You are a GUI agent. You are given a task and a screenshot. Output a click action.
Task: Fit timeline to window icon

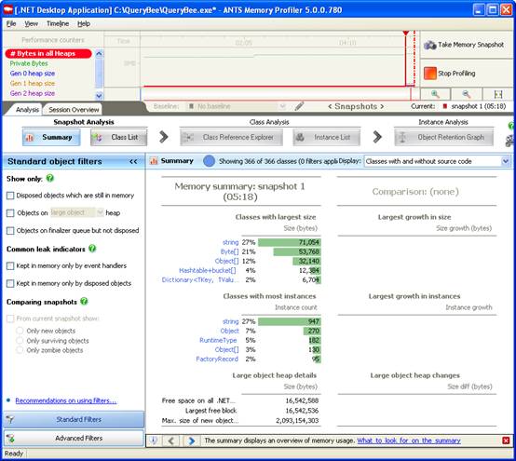(x=498, y=94)
